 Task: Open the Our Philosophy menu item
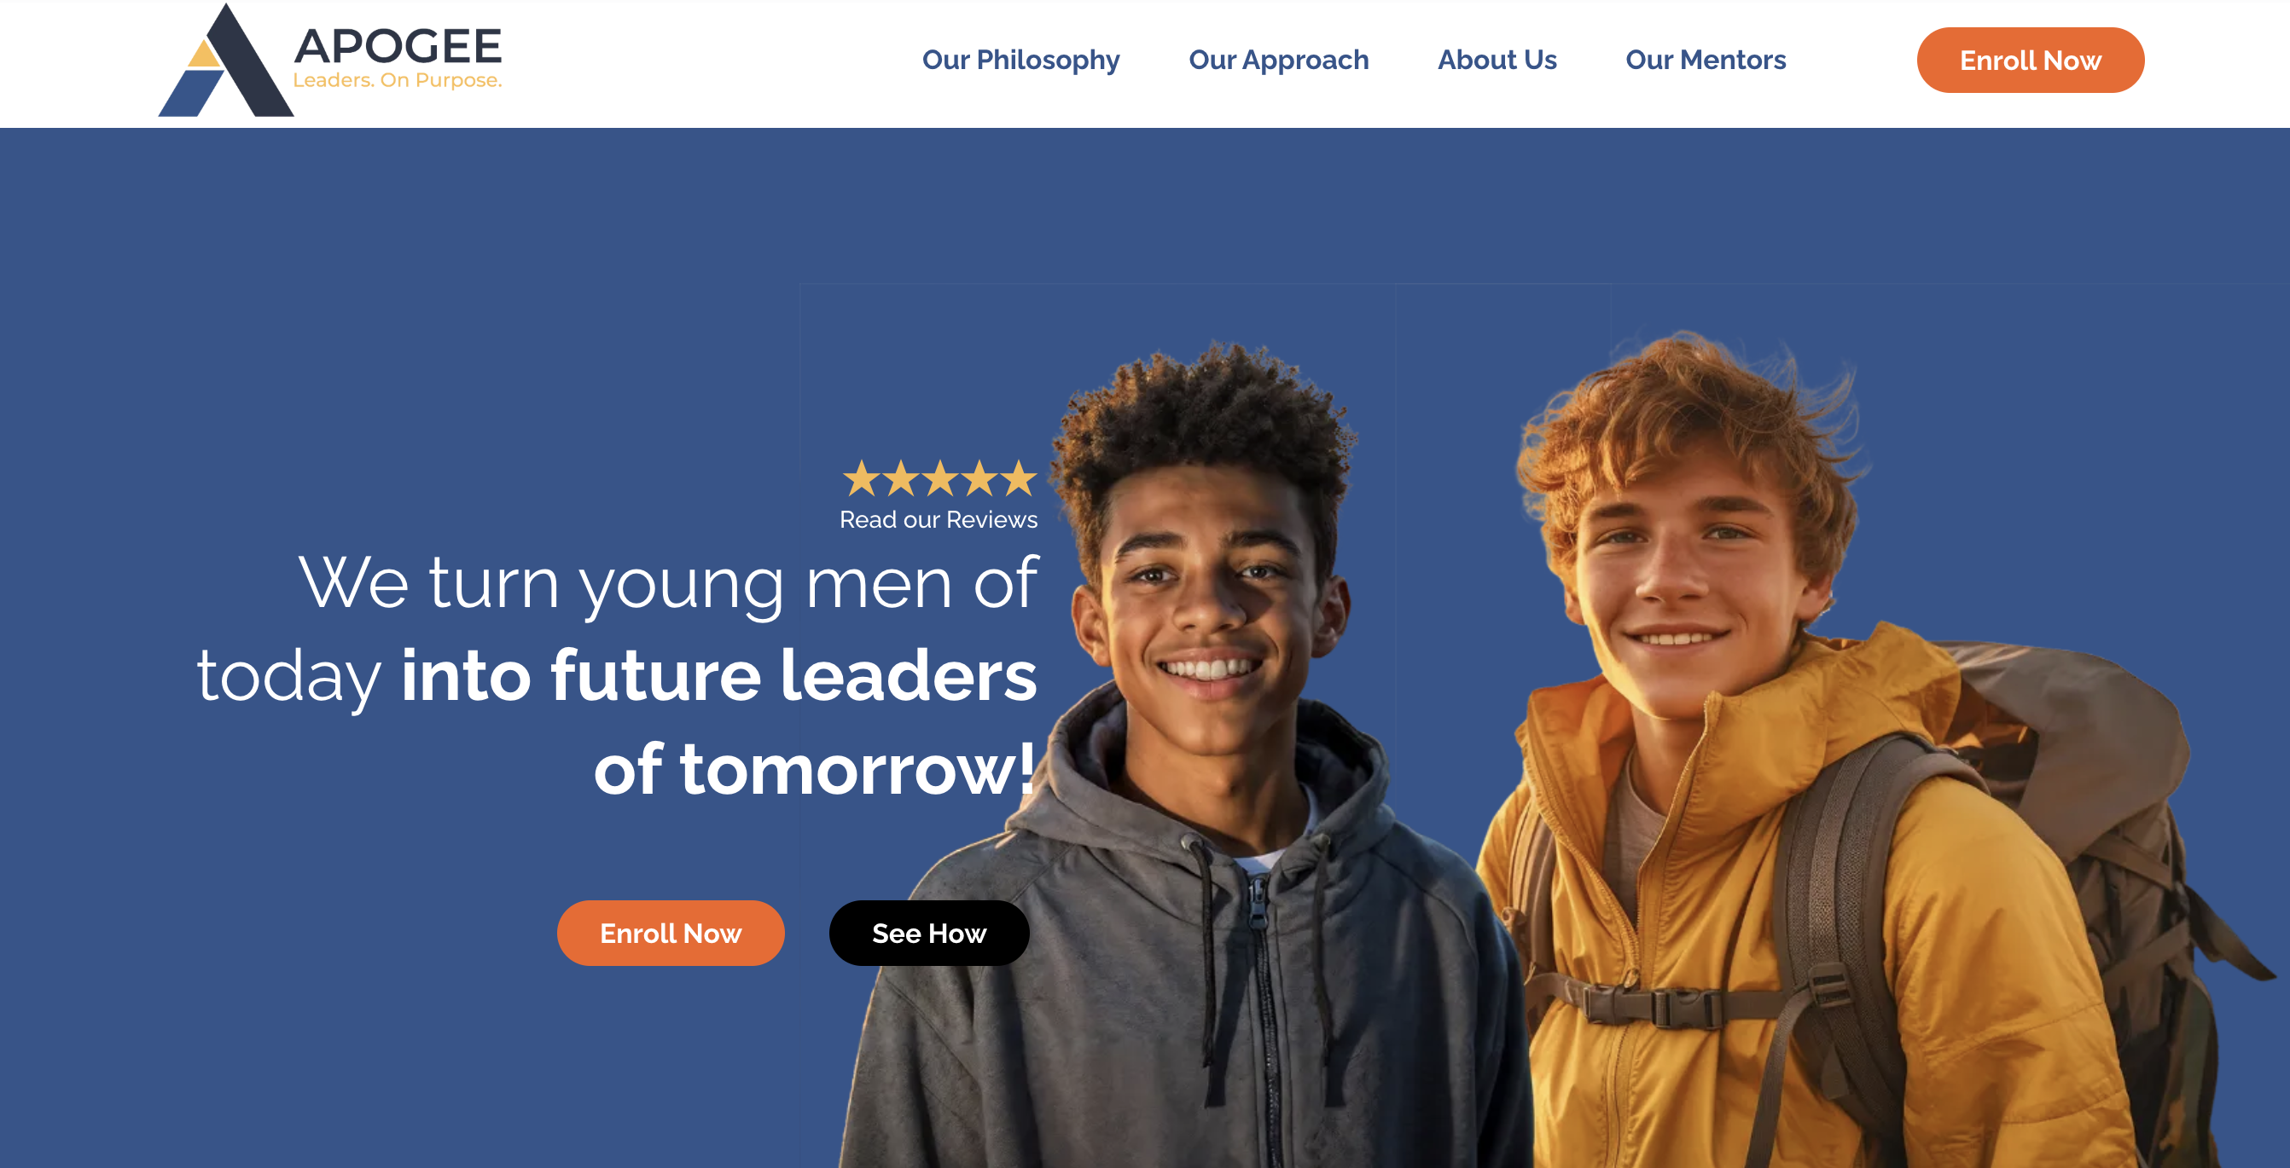pos(1020,60)
